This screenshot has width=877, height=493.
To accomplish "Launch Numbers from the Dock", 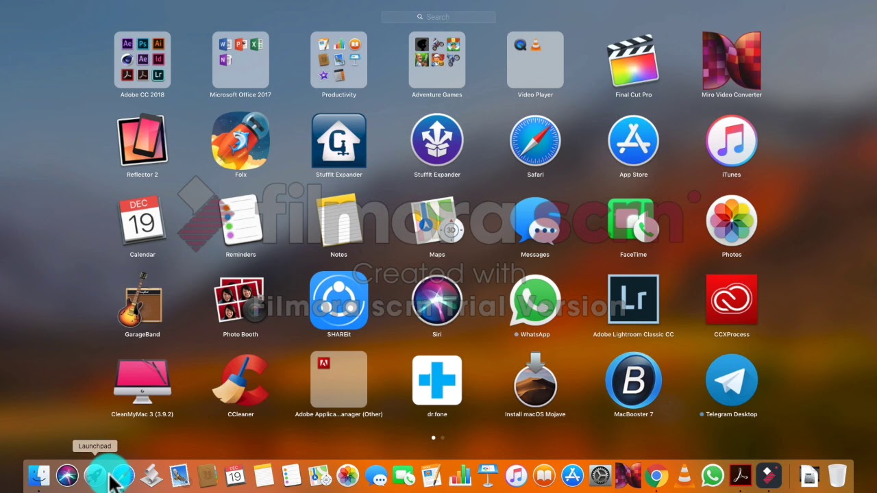I will [x=460, y=475].
